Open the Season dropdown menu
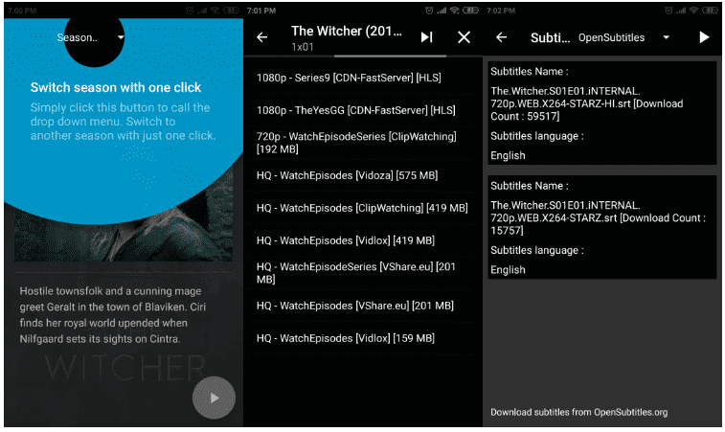725x432 pixels. [x=93, y=38]
